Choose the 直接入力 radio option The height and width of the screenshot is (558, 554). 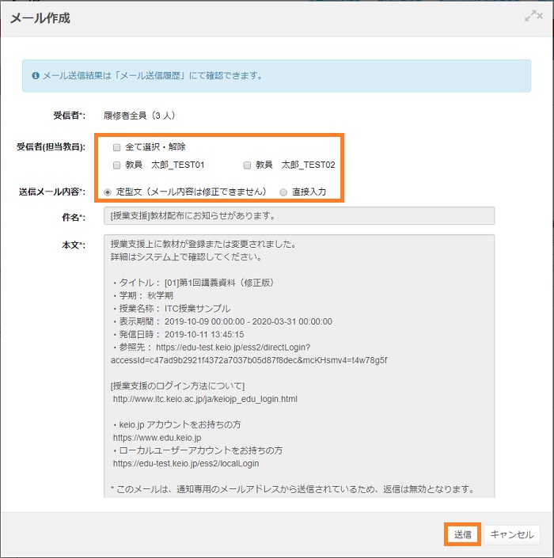[x=283, y=192]
